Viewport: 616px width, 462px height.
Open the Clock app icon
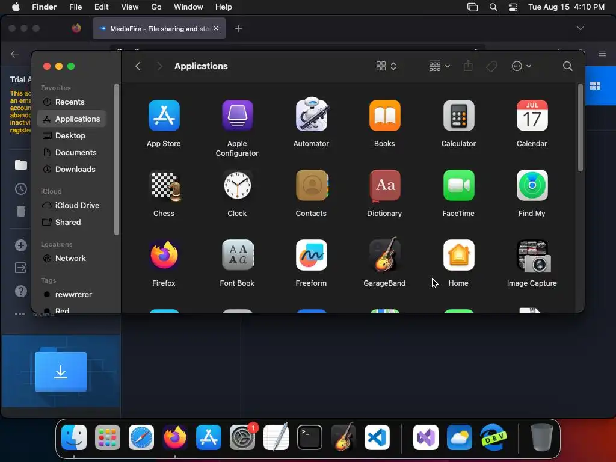(x=237, y=185)
